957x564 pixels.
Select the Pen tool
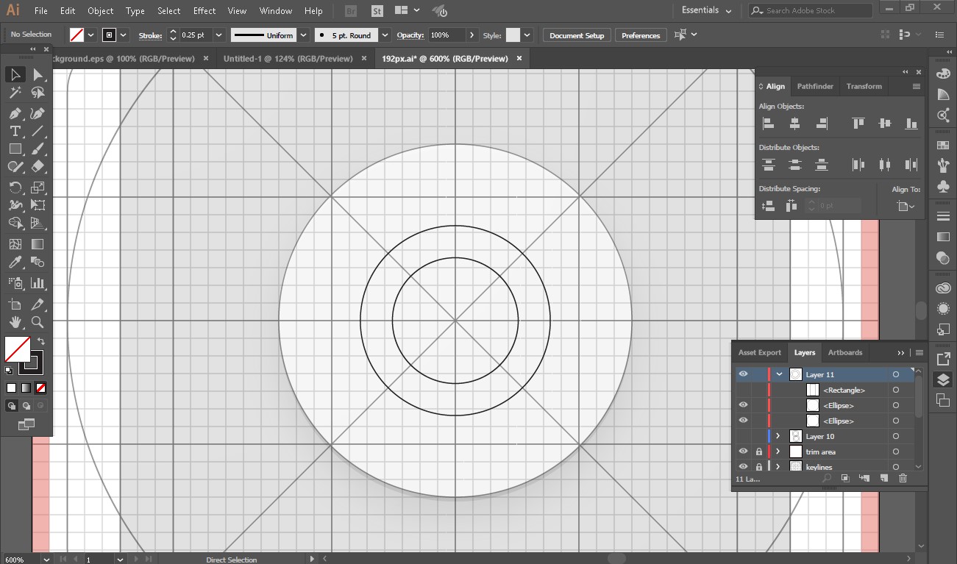click(x=15, y=113)
